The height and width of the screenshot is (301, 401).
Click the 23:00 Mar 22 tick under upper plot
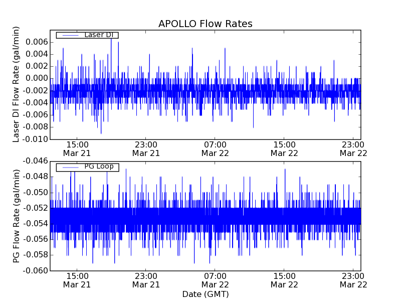pos(353,148)
